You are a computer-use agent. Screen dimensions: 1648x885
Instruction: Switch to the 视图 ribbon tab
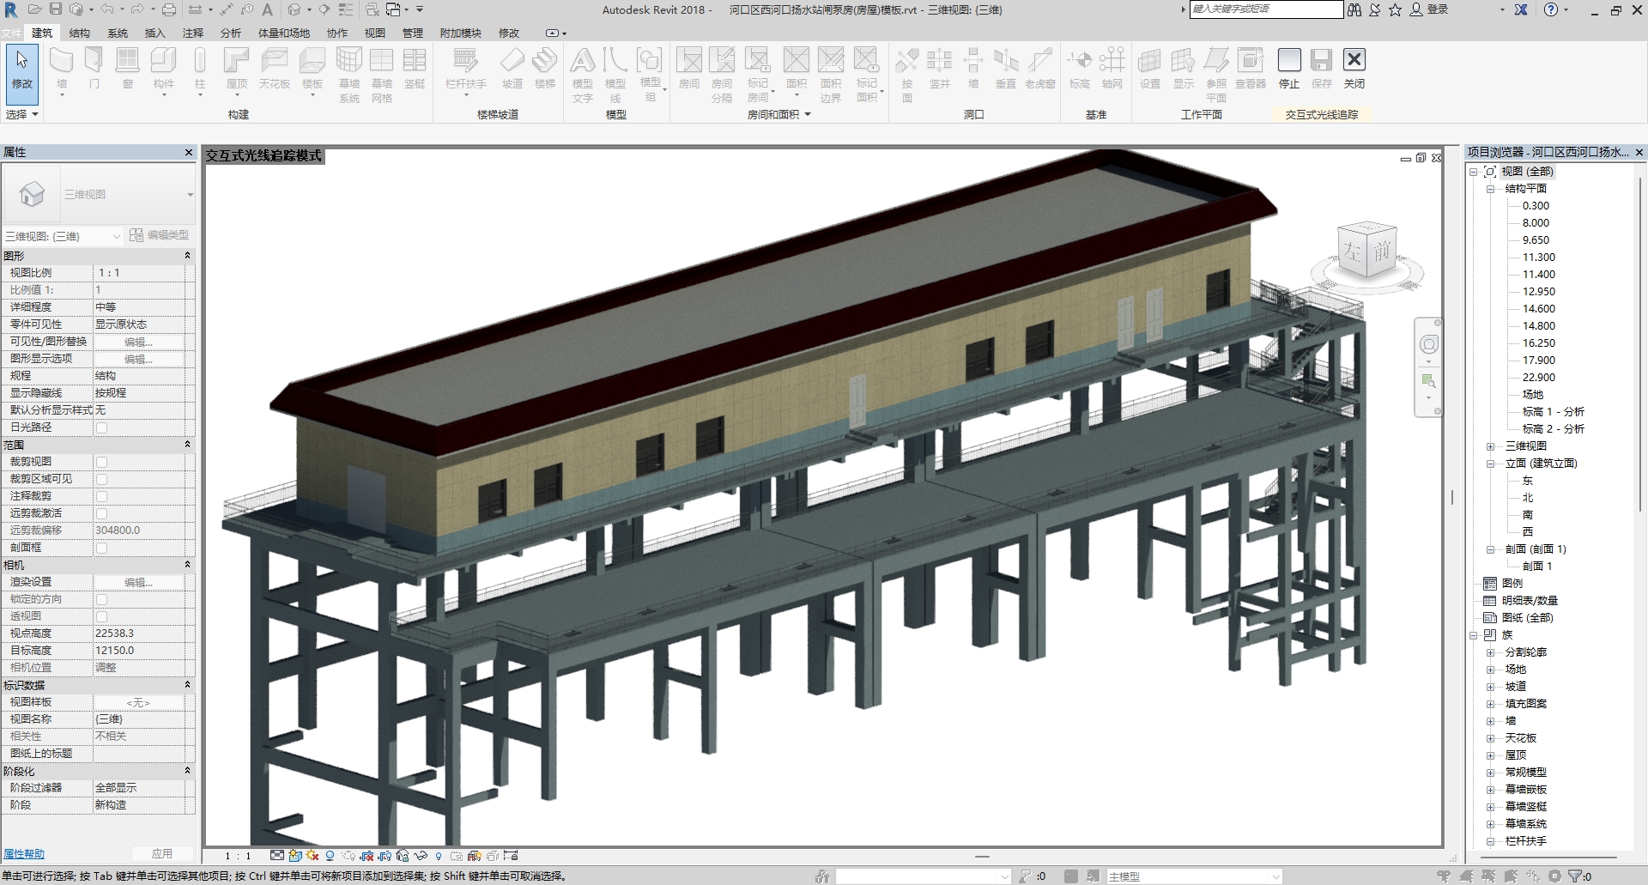coord(374,33)
